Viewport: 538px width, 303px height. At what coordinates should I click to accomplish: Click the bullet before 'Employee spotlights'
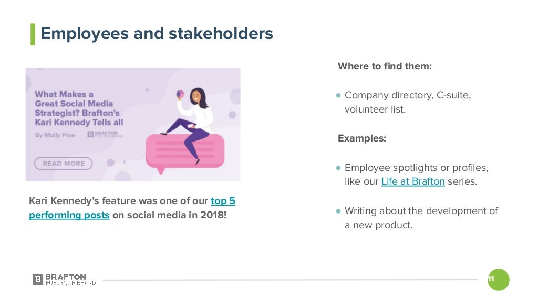pos(338,168)
